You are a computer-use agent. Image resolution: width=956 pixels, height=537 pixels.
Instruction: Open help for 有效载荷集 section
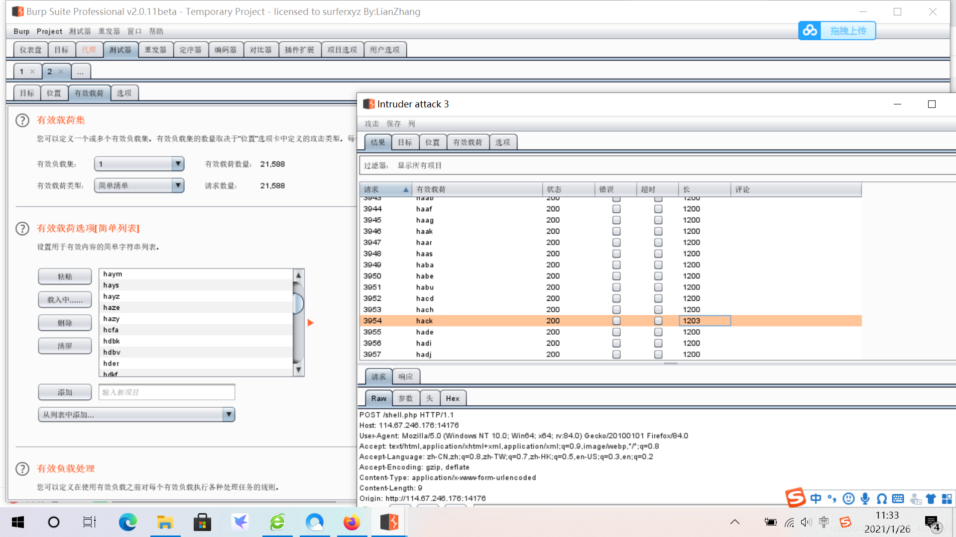pyautogui.click(x=22, y=120)
